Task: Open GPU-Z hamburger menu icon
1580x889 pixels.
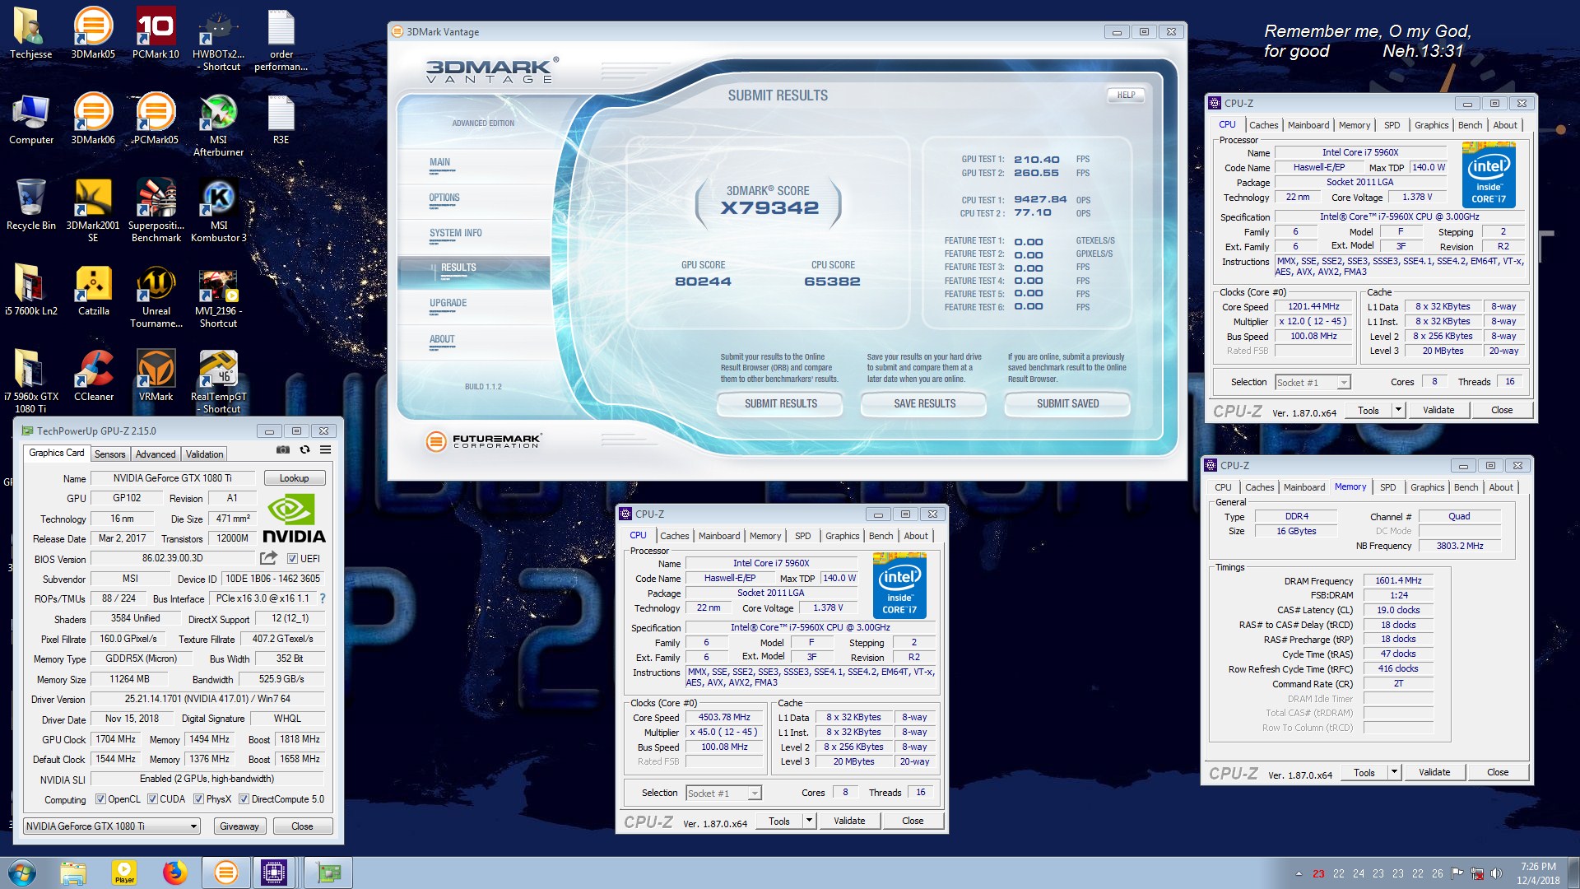Action: click(326, 450)
